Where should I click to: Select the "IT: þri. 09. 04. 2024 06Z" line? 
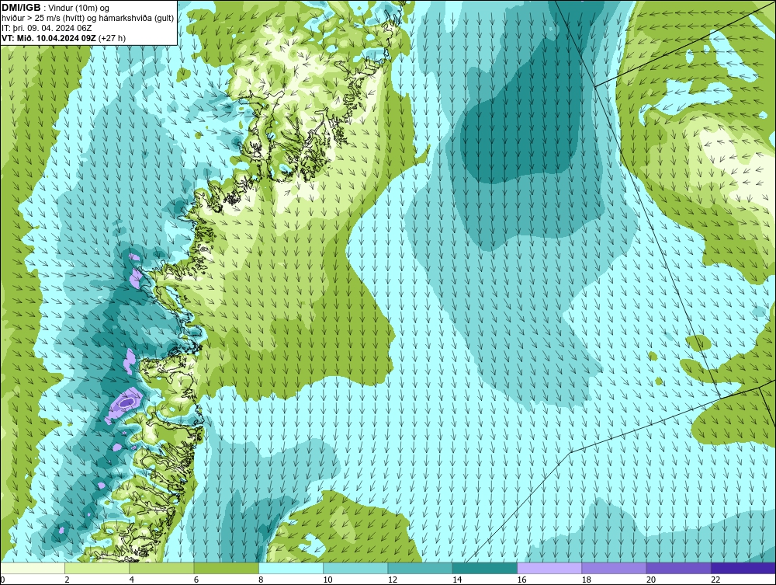pos(47,28)
